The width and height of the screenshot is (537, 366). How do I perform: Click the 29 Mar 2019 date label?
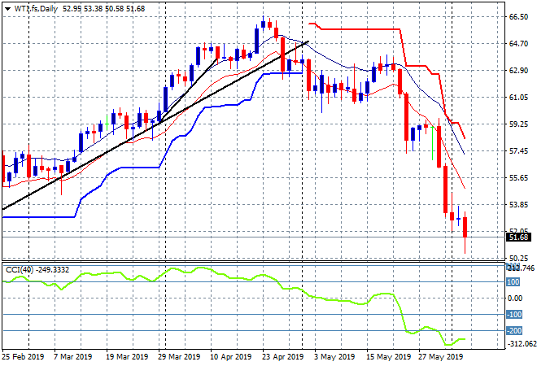(x=179, y=357)
